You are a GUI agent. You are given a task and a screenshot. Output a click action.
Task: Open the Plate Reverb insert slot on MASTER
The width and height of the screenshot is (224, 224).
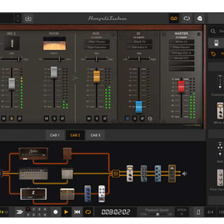(181, 47)
